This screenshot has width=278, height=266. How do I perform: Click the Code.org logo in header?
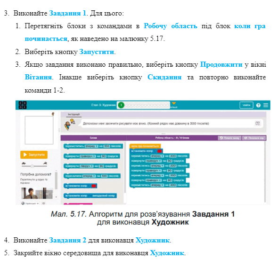tap(23, 105)
